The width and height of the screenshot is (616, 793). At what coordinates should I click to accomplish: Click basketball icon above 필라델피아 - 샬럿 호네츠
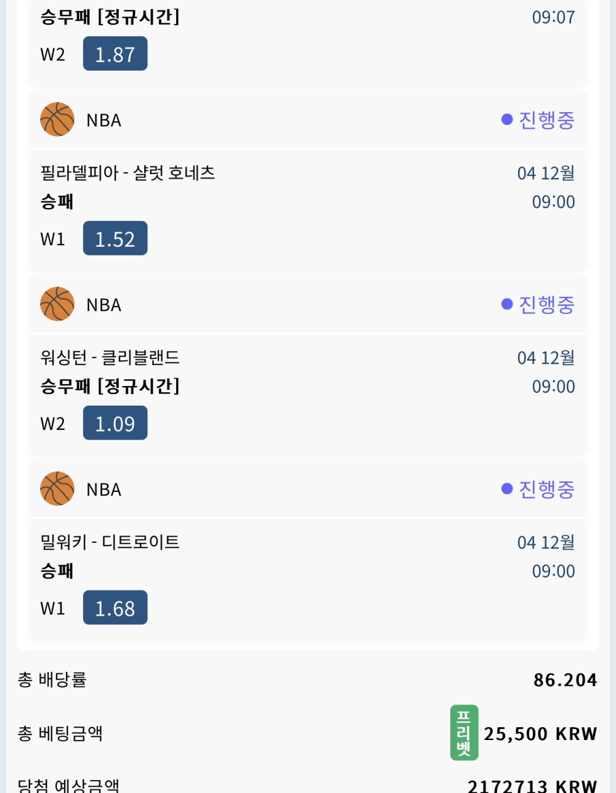[57, 119]
